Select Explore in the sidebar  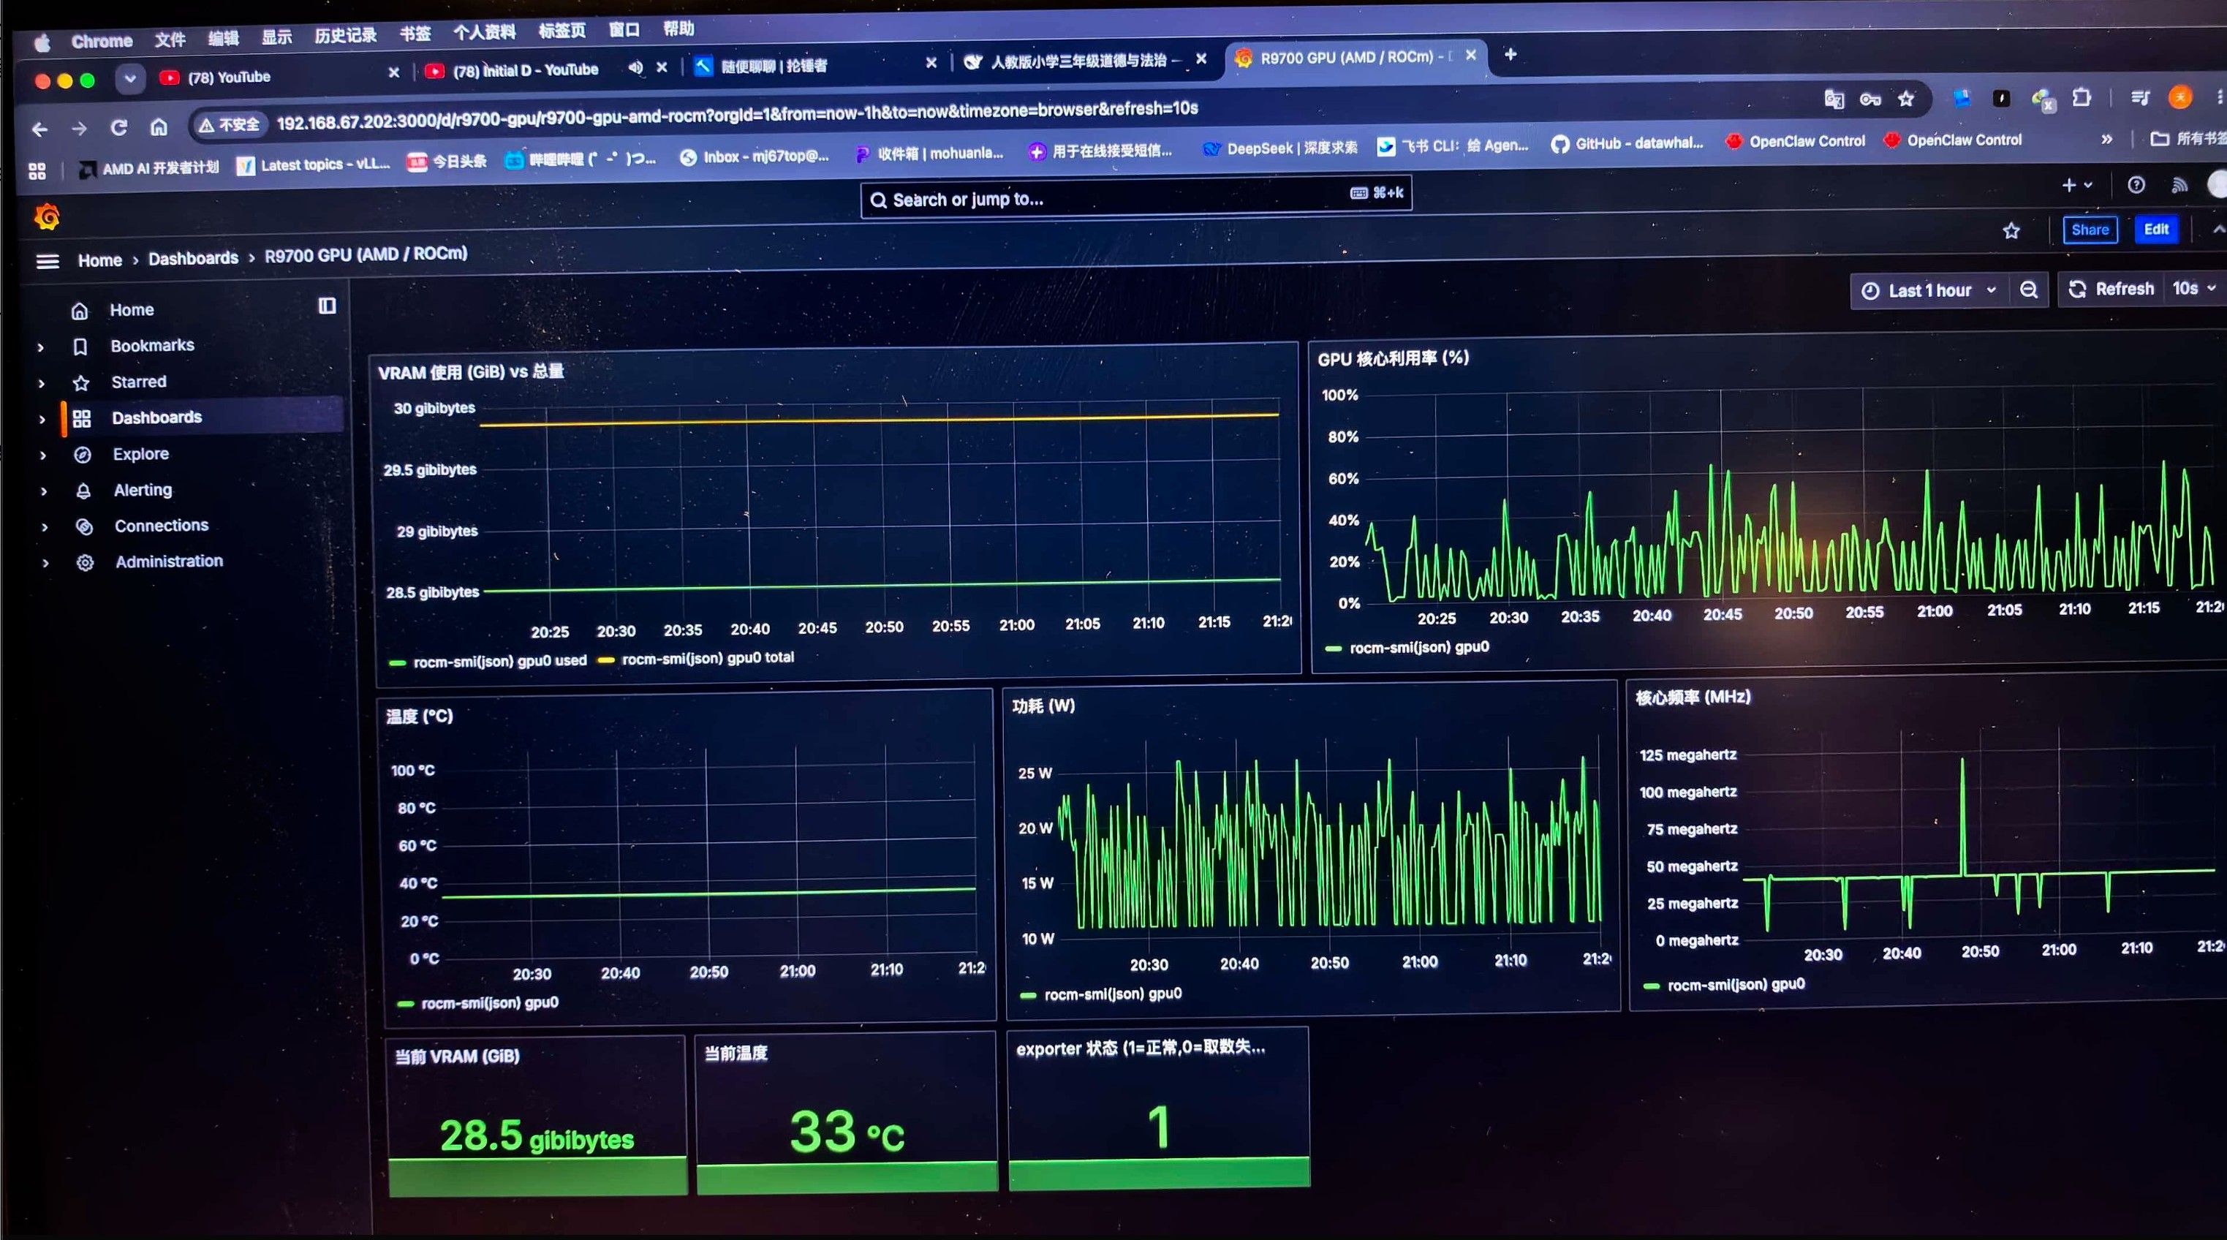(x=140, y=454)
